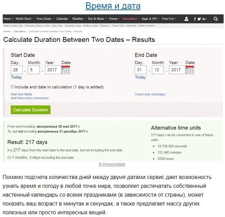Click the Count only workdays link
This screenshot has width=225, height=217.
(150, 94)
